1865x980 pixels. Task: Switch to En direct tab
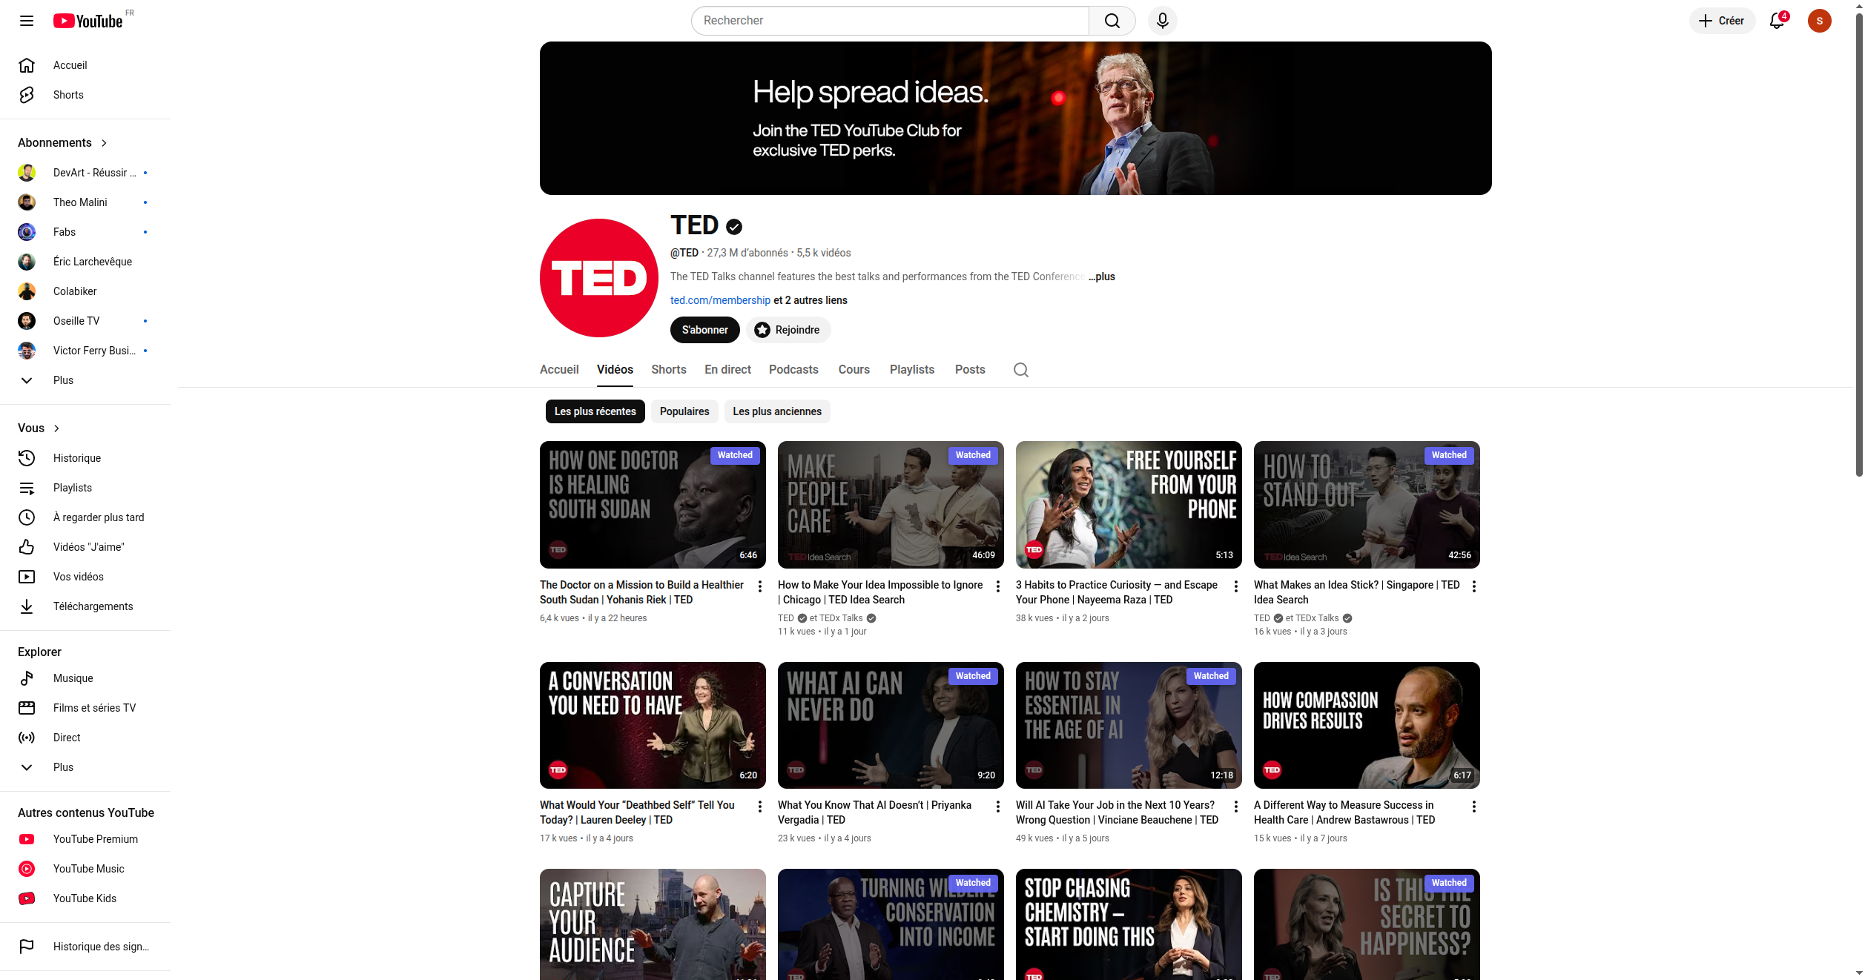tap(727, 369)
